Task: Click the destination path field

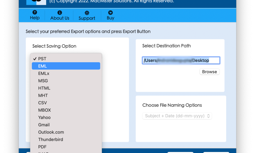Action: click(181, 61)
